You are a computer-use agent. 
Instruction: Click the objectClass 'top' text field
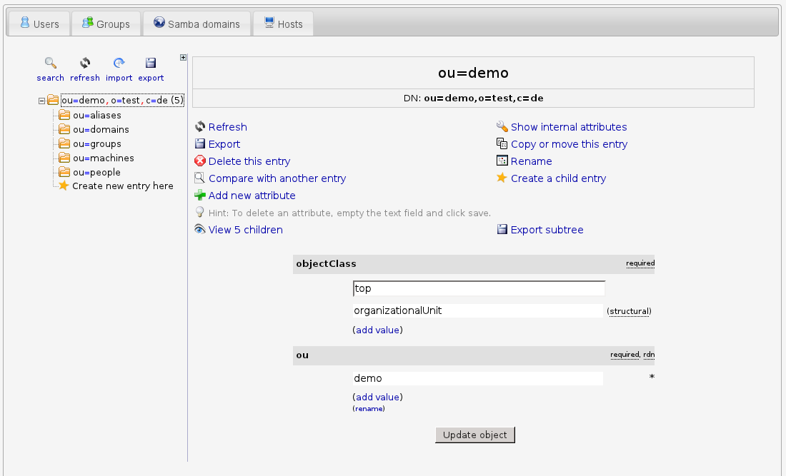click(479, 288)
